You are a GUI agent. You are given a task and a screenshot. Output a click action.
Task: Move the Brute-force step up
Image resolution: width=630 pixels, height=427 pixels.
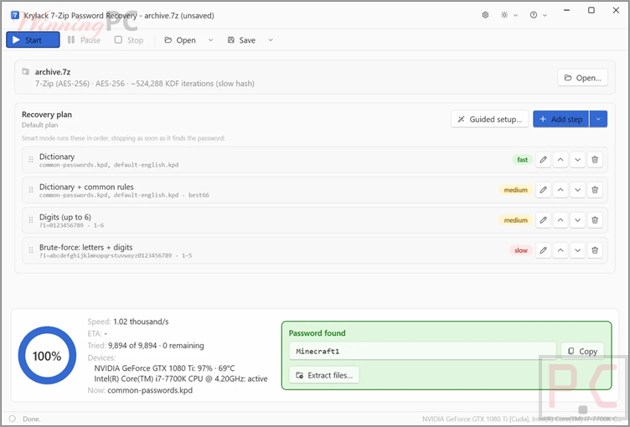(560, 250)
